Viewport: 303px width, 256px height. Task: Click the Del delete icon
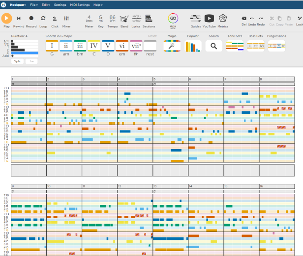[x=244, y=18]
